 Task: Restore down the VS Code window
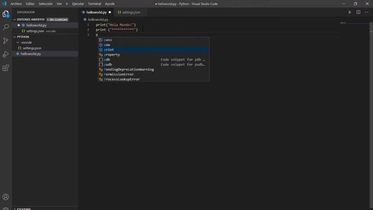[x=356, y=3]
